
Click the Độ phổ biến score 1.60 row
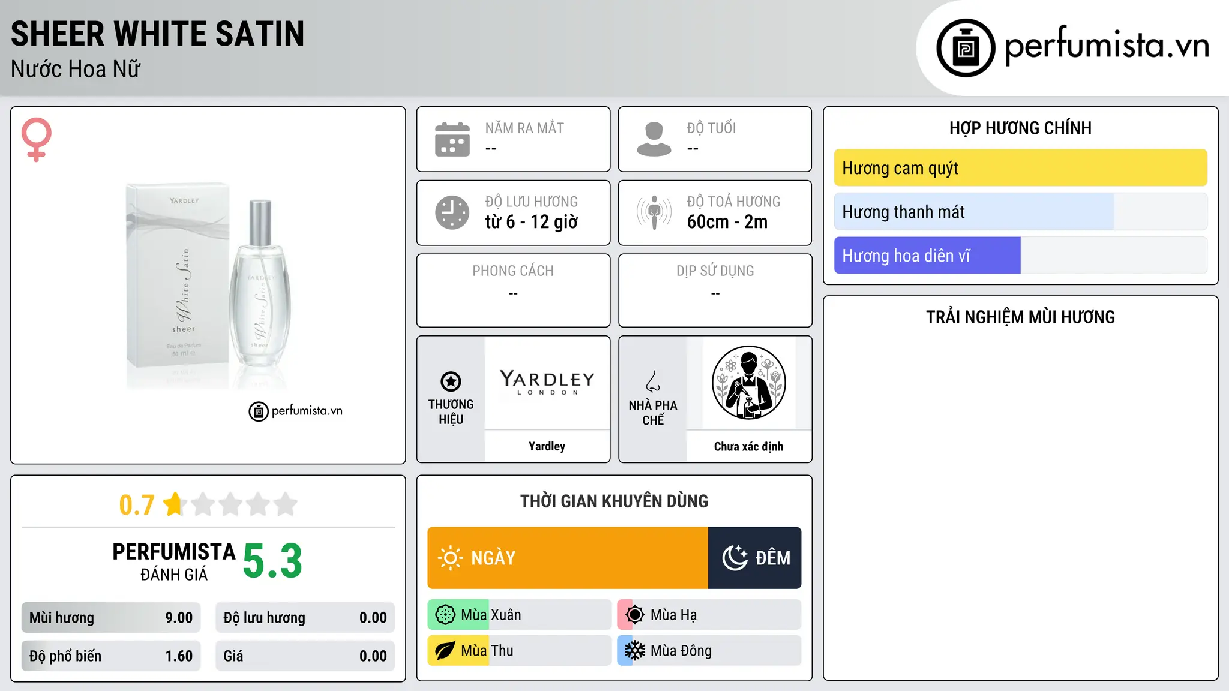point(111,656)
